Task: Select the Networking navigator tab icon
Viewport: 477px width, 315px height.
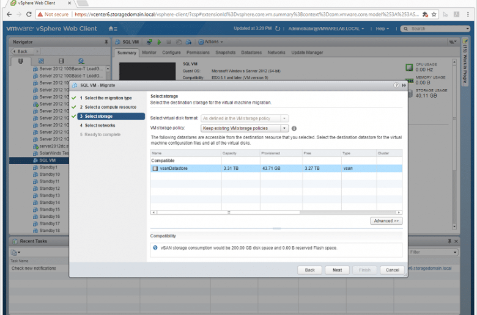Action: coord(81,61)
